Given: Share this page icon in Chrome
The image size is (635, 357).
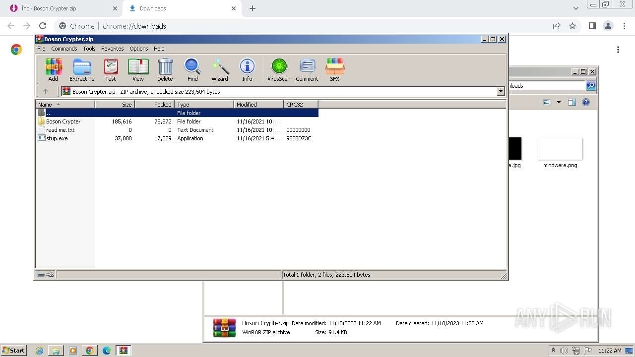Looking at the screenshot, I should [557, 26].
